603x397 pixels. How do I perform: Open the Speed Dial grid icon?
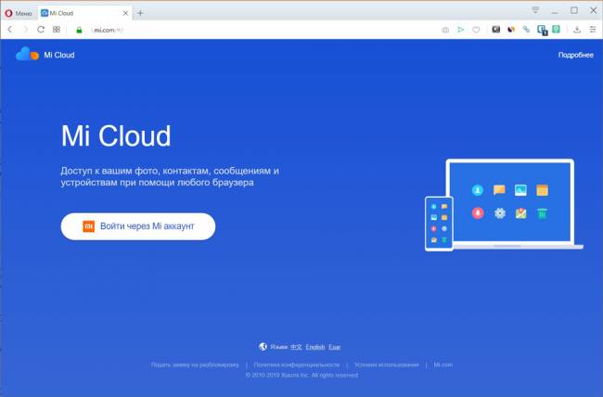pyautogui.click(x=57, y=30)
